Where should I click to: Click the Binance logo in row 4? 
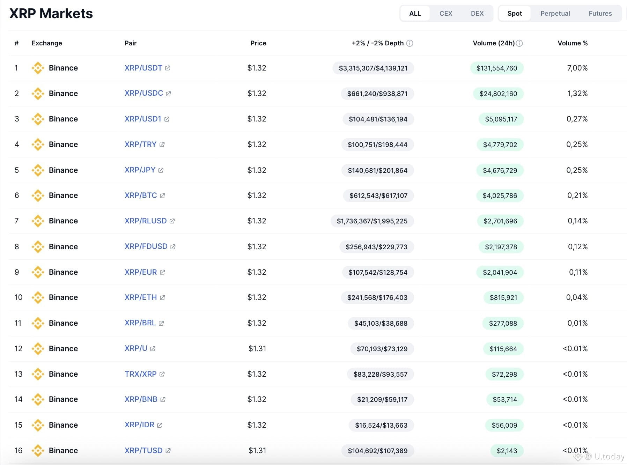[x=38, y=145]
